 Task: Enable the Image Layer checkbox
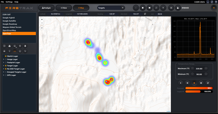[6, 59]
